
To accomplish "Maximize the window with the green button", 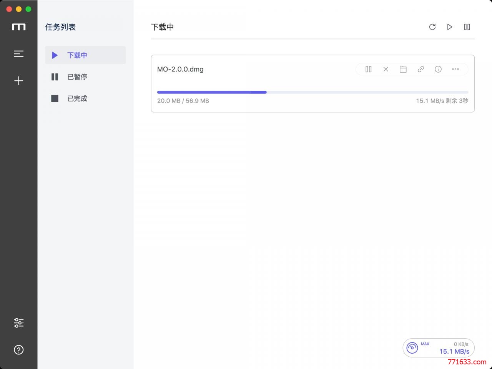I will coord(28,9).
